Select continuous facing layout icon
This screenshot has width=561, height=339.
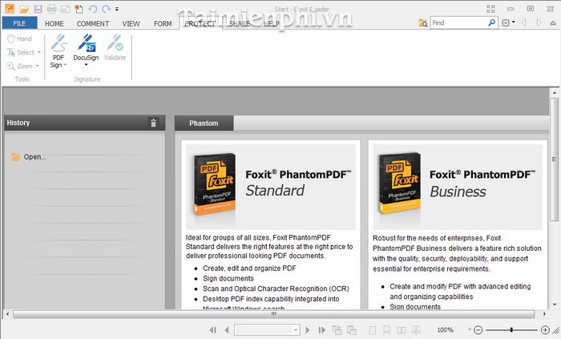click(x=416, y=330)
